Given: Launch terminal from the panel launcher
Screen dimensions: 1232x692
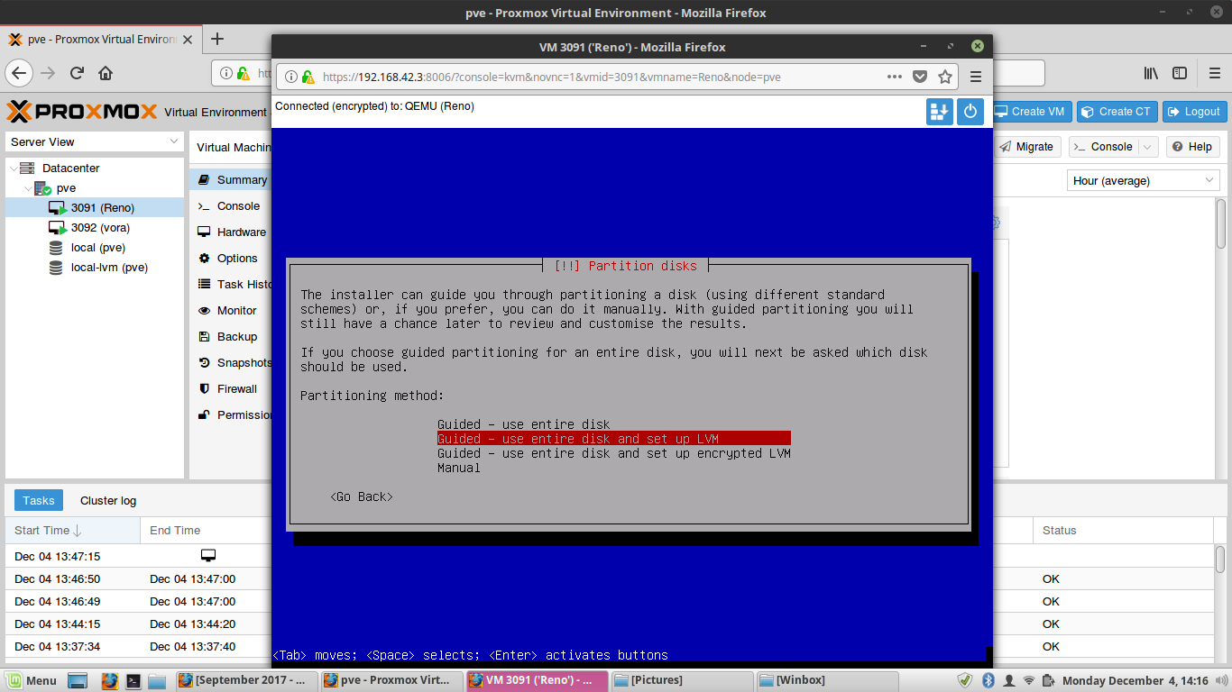Looking at the screenshot, I should coord(133,680).
